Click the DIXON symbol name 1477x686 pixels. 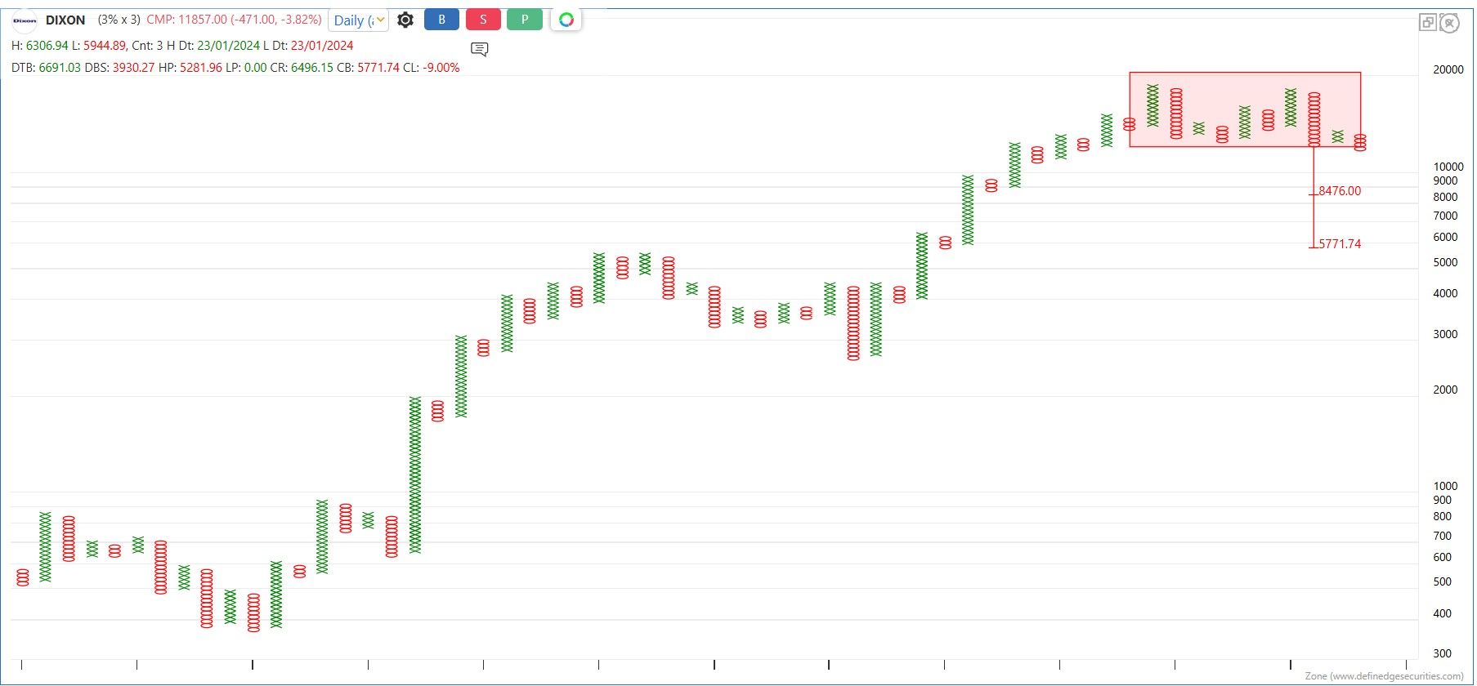click(x=65, y=20)
